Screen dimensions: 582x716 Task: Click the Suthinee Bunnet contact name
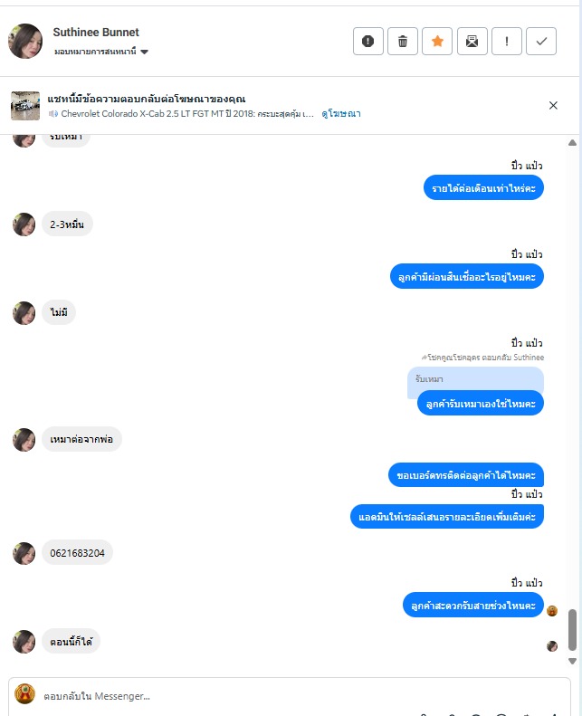pos(96,33)
